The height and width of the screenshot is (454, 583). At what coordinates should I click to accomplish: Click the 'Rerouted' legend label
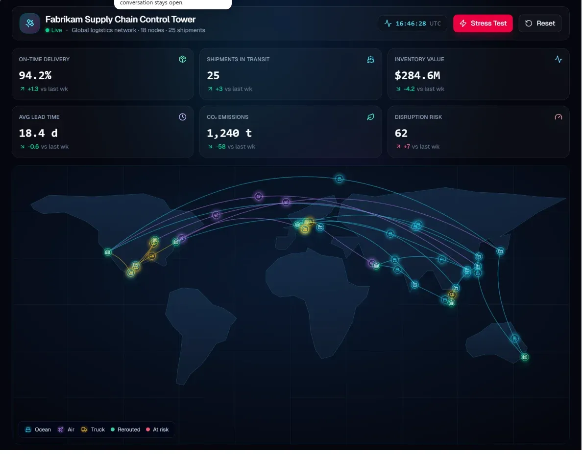pos(129,430)
